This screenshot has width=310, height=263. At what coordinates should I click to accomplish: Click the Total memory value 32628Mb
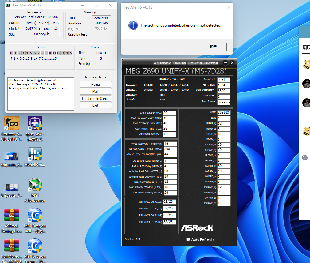[101, 18]
